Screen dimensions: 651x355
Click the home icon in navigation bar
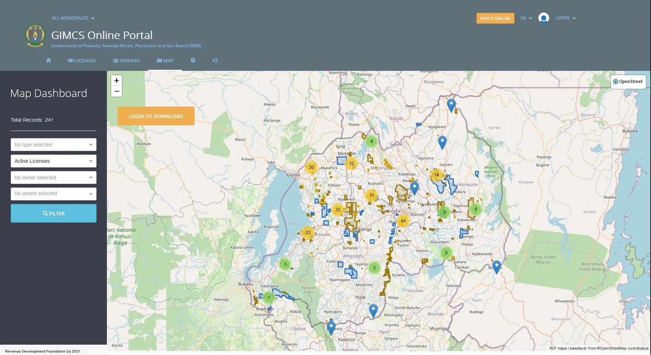tap(49, 60)
